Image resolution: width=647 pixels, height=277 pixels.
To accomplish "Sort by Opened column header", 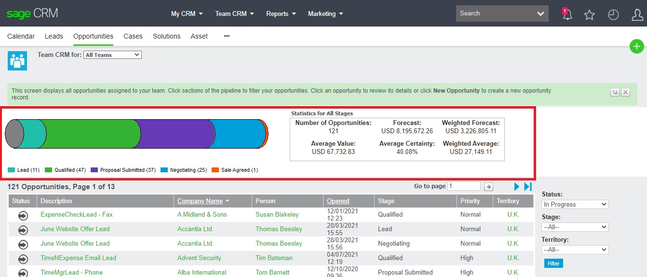I will click(338, 201).
